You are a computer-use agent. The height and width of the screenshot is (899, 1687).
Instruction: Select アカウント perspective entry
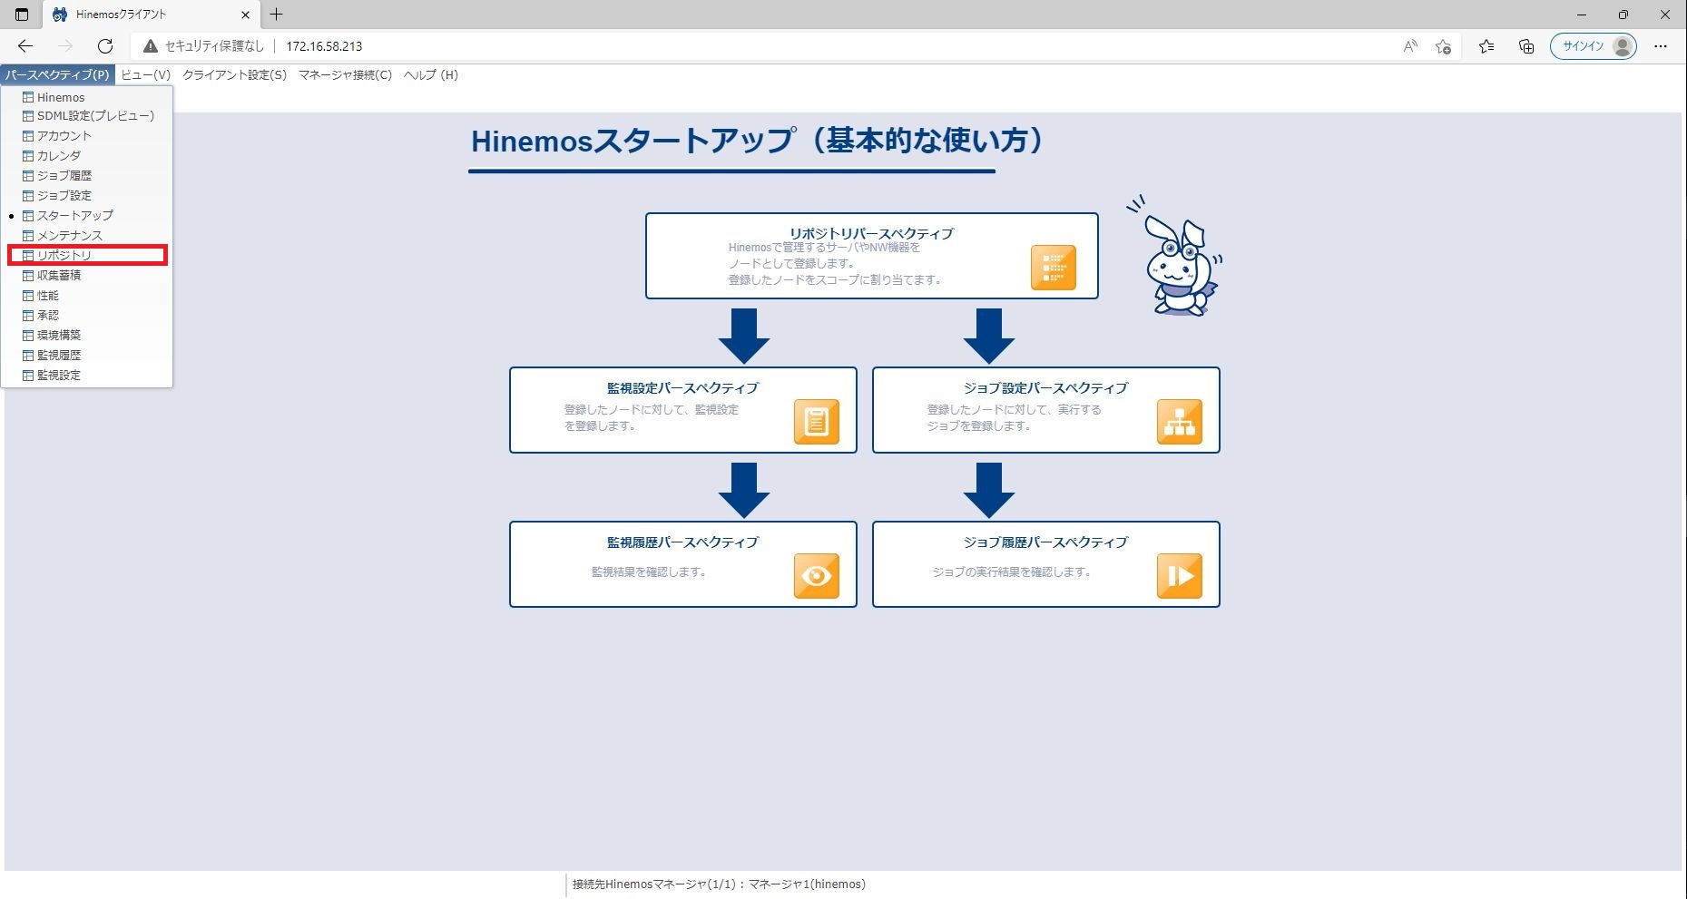tap(87, 136)
